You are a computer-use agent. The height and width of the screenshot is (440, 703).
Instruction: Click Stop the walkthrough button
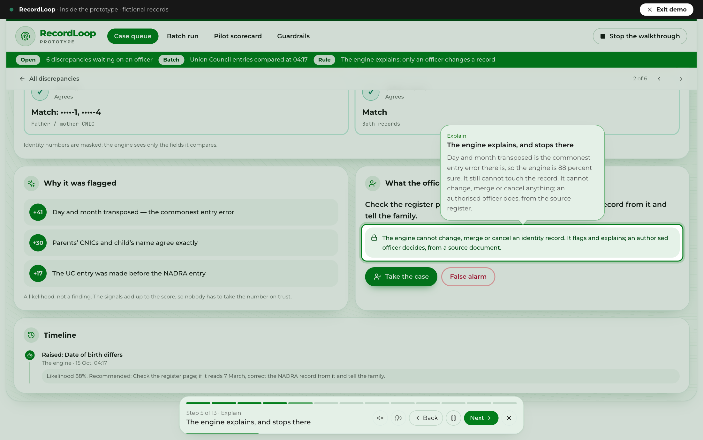640,36
